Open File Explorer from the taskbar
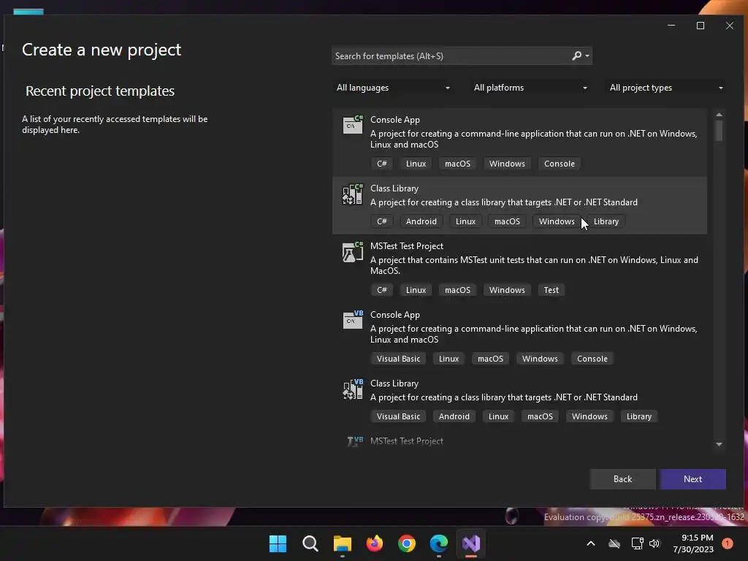Viewport: 748px width, 561px height. click(x=342, y=543)
